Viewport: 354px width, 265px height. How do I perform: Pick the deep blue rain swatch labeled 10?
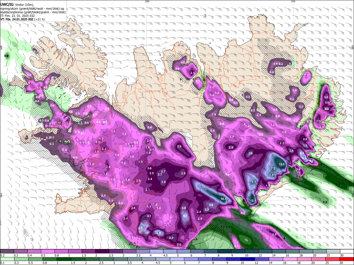pyautogui.click(x=247, y=259)
